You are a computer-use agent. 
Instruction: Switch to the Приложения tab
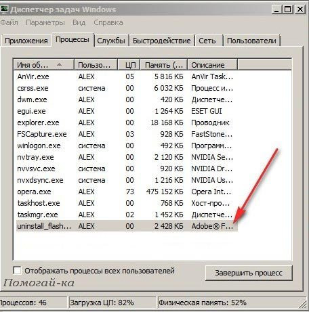tap(26, 41)
